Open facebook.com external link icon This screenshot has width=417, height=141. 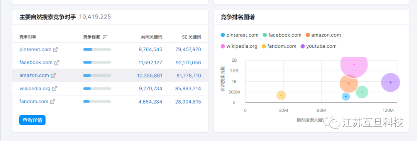pos(57,63)
